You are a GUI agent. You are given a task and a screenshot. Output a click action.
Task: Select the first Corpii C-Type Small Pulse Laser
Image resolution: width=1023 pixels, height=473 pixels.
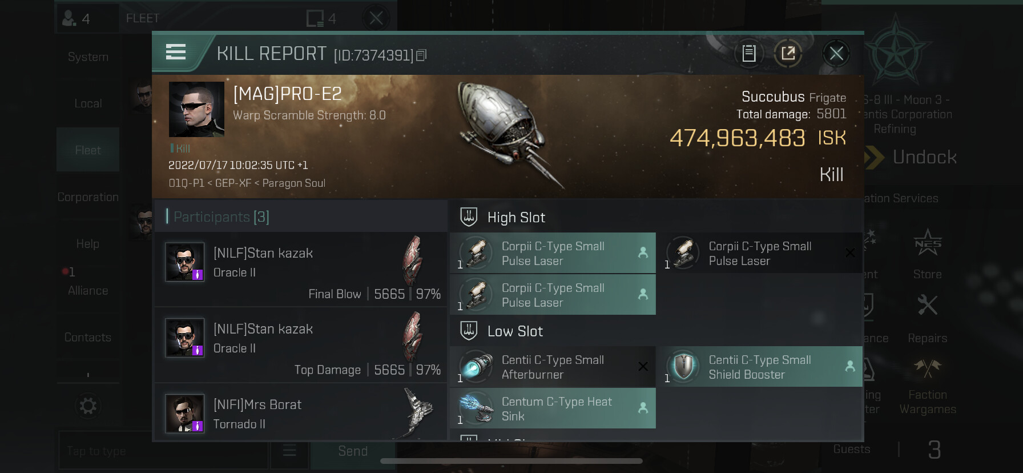(553, 253)
